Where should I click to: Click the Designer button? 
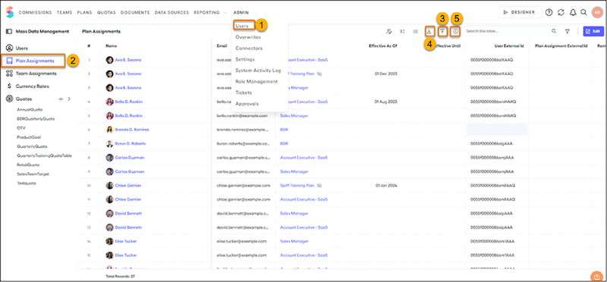pyautogui.click(x=520, y=12)
